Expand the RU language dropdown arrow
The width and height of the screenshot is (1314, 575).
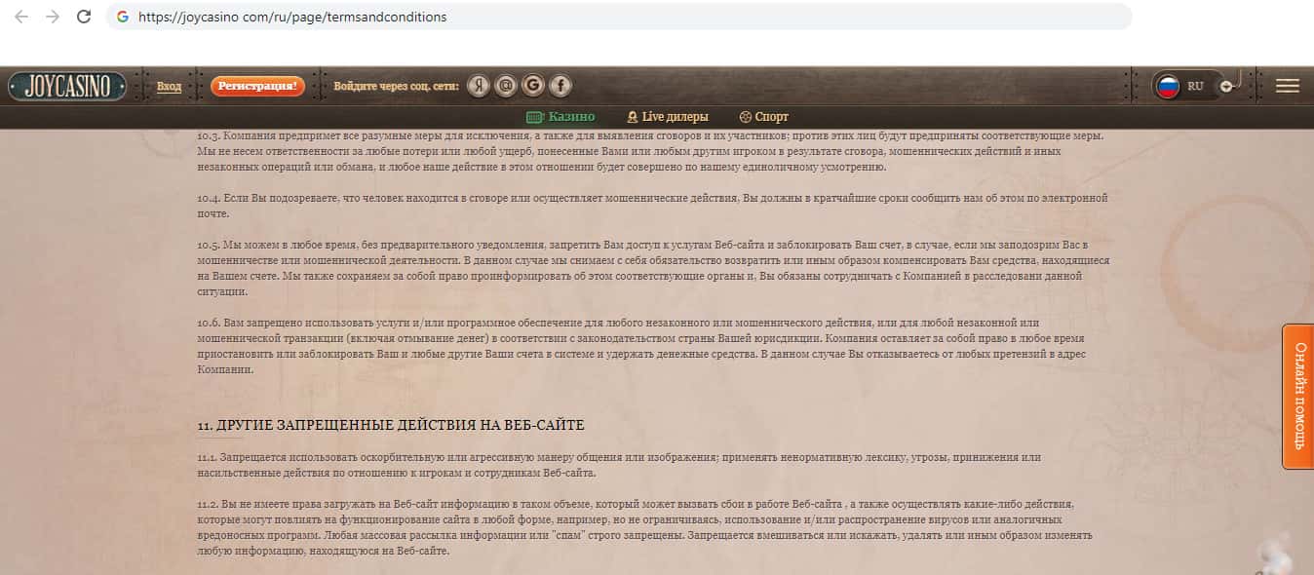point(1225,86)
